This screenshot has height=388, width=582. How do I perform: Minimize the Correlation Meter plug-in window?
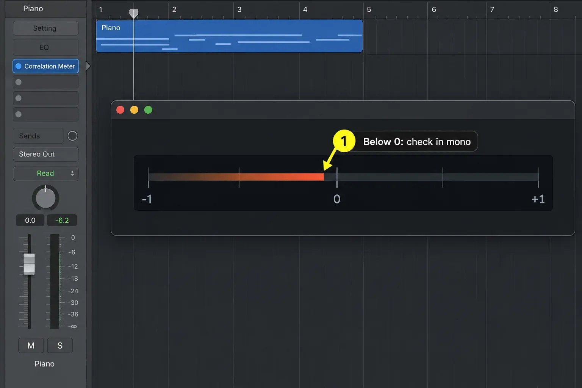[134, 110]
